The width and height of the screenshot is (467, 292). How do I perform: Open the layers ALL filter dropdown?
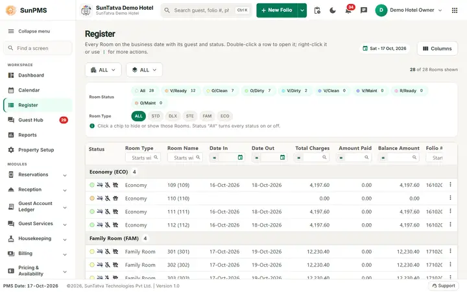coord(145,70)
